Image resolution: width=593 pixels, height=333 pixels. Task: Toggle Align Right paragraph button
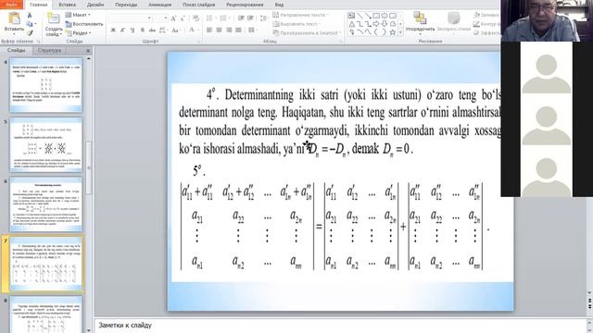(229, 30)
